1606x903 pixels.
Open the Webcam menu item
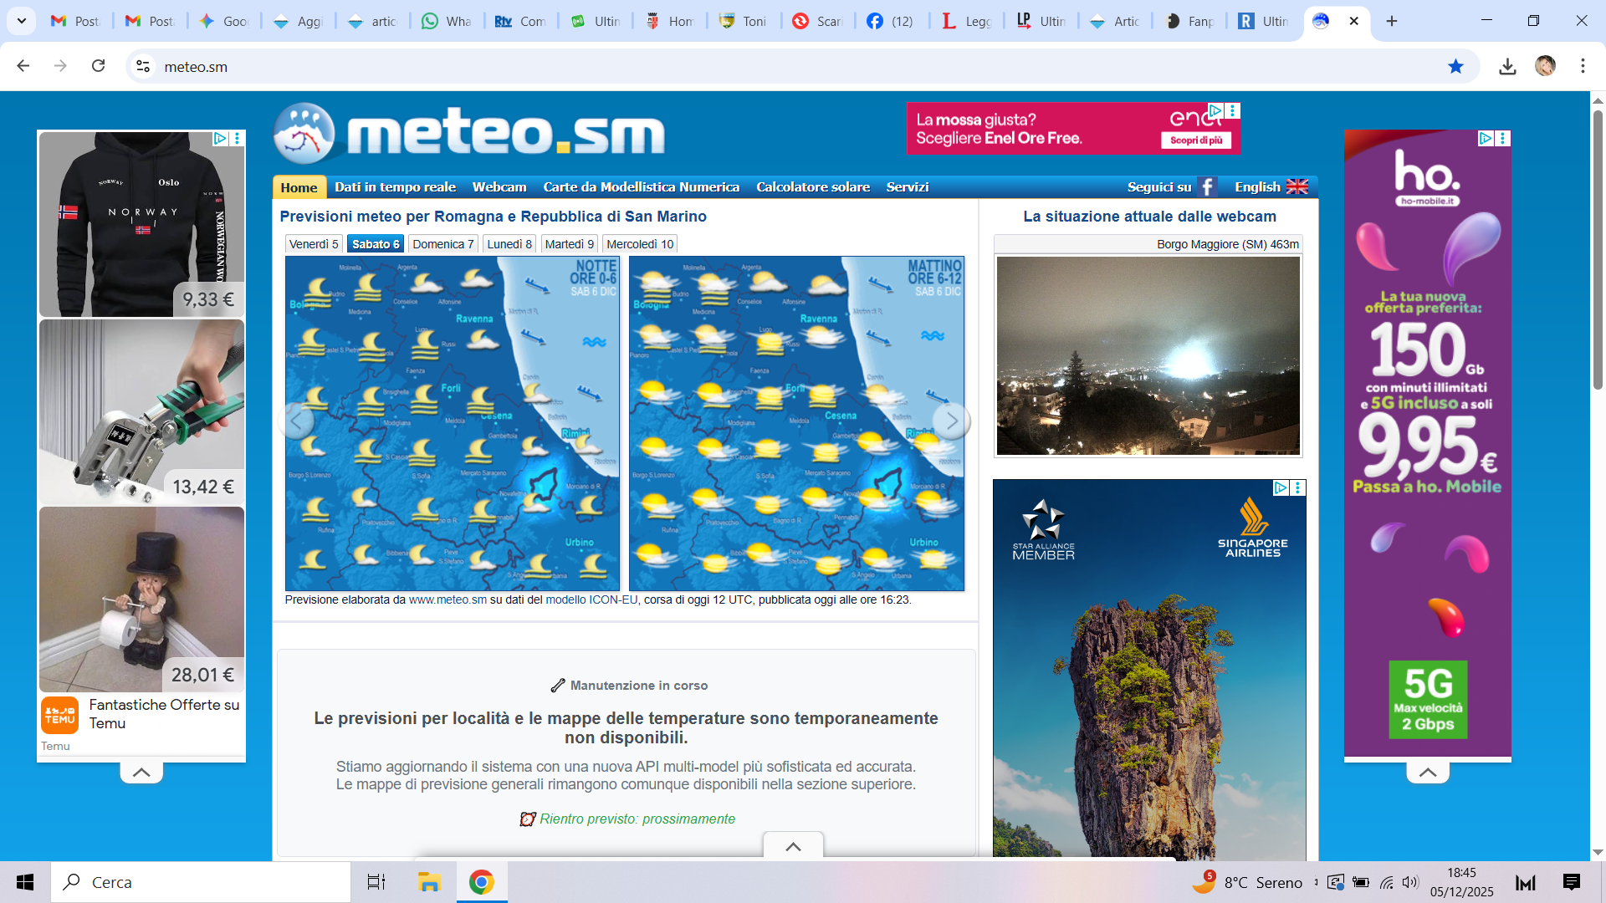[499, 187]
